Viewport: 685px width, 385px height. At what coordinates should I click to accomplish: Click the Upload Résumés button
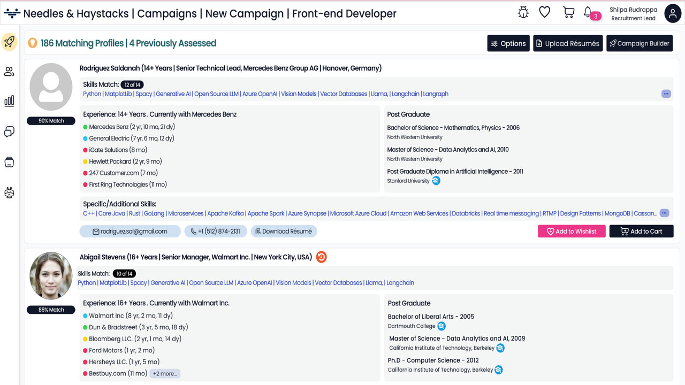point(568,44)
